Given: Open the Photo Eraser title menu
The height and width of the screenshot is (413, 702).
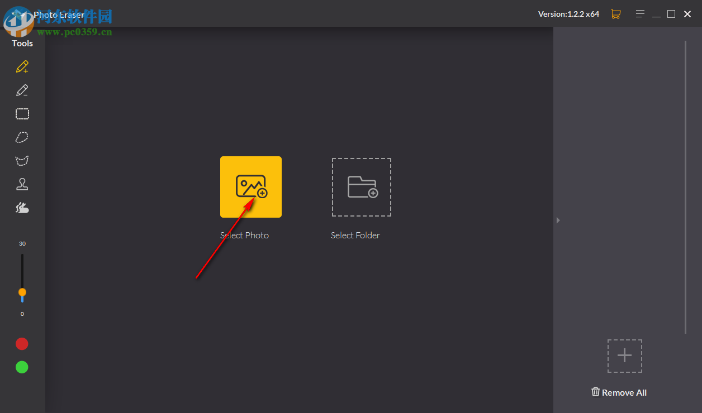Looking at the screenshot, I should [x=59, y=15].
